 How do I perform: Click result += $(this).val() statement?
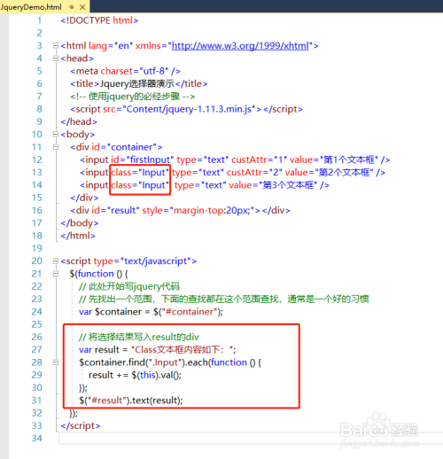pyautogui.click(x=135, y=375)
